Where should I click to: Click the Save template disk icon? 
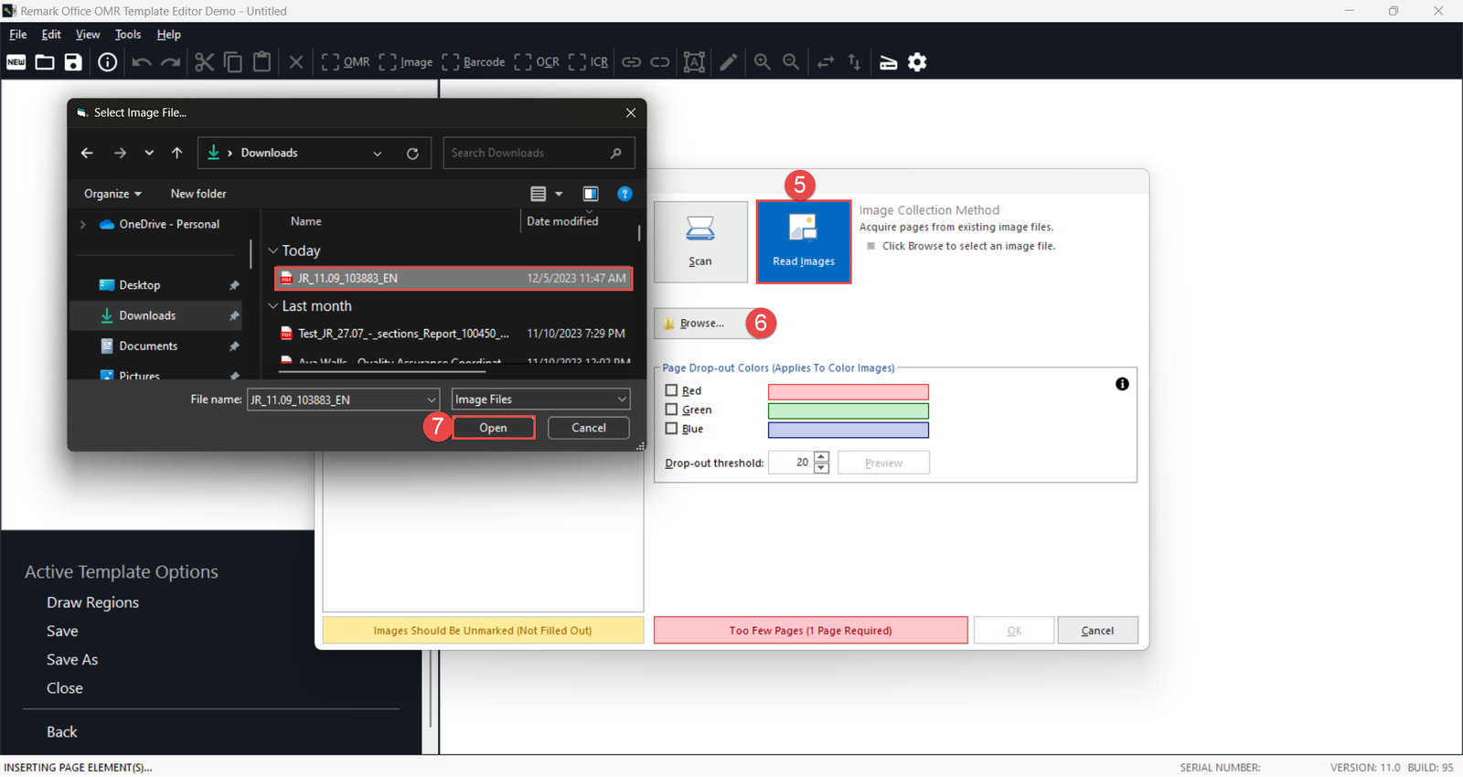pos(73,62)
